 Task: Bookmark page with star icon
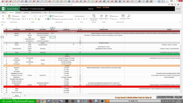(169, 5)
